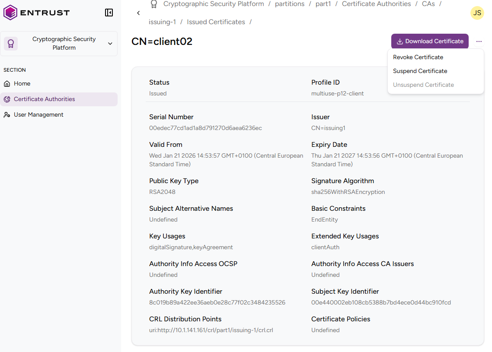Click the back arrow in breadcrumb

(x=138, y=13)
